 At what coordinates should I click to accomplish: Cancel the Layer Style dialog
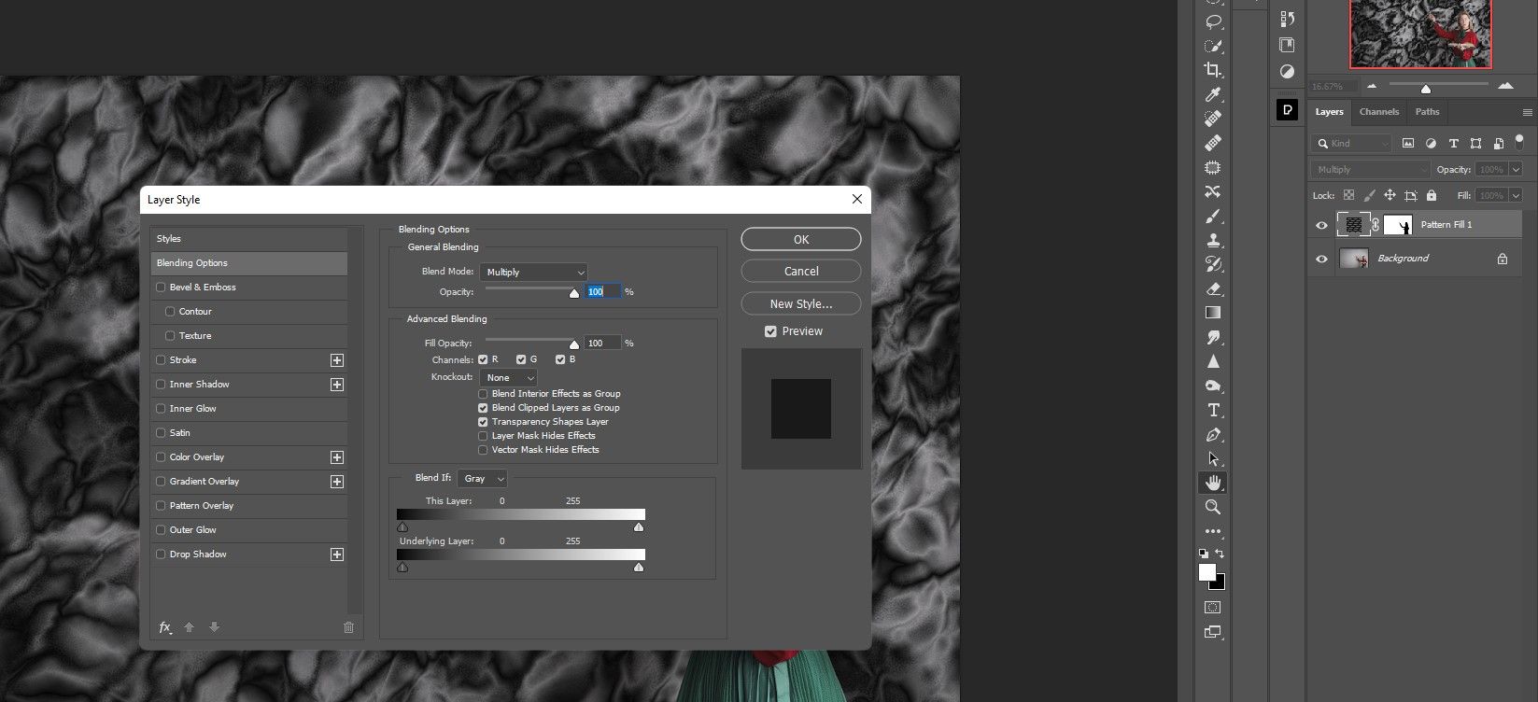pyautogui.click(x=801, y=272)
